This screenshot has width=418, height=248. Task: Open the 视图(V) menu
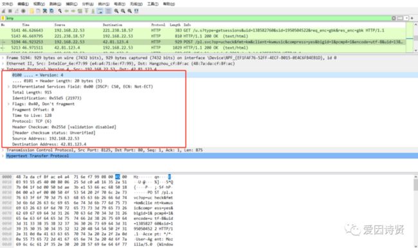click(39, 4)
